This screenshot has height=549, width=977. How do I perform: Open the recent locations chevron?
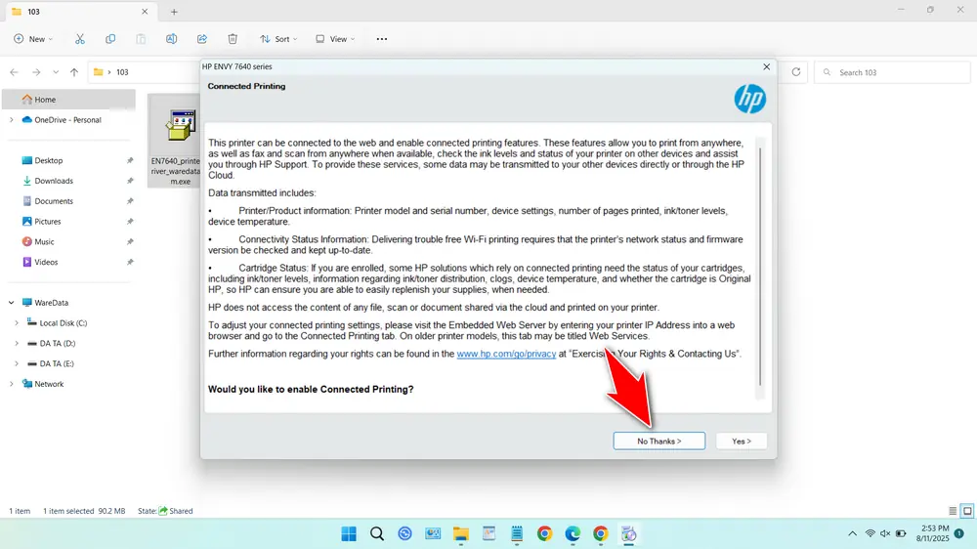click(x=56, y=72)
